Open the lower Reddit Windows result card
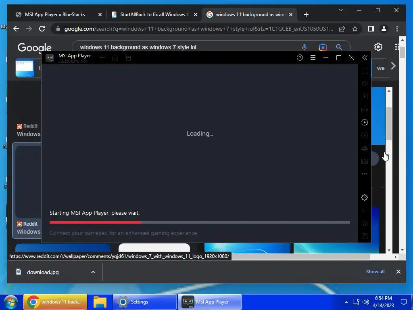This screenshot has height=310, width=413. pos(27,191)
